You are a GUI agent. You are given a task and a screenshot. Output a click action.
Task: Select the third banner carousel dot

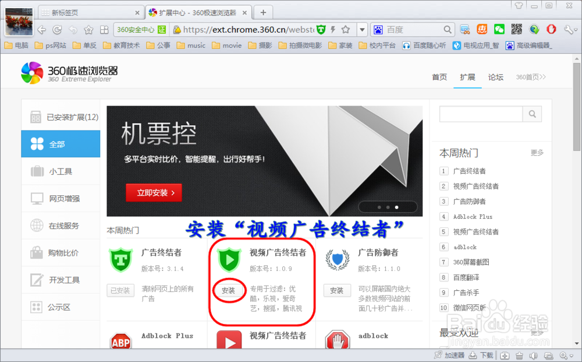397,207
